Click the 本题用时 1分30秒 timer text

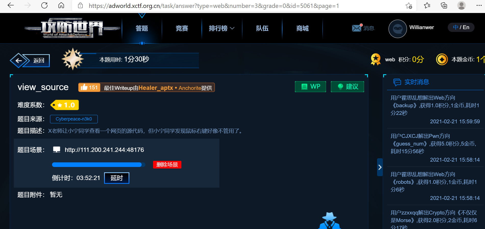point(124,59)
